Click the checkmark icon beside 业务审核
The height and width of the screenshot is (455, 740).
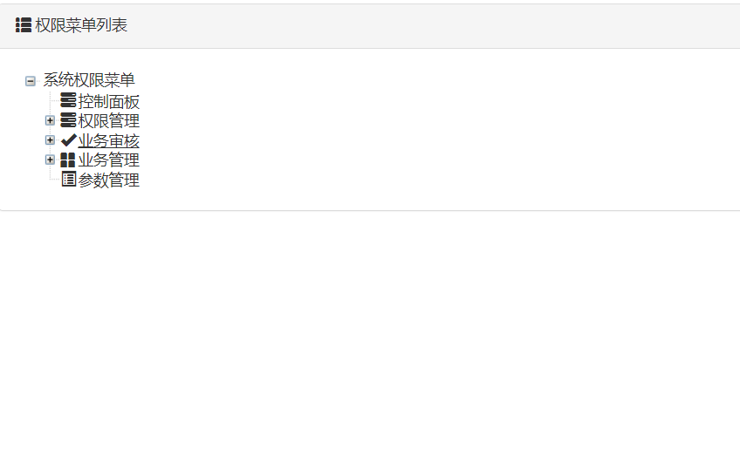pos(68,140)
